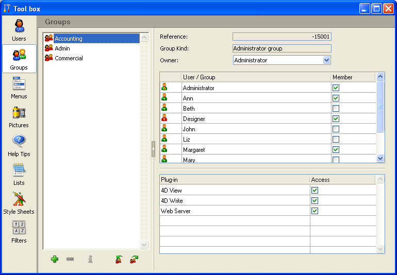Collapse the group list panel splitter arrow

pyautogui.click(x=153, y=149)
